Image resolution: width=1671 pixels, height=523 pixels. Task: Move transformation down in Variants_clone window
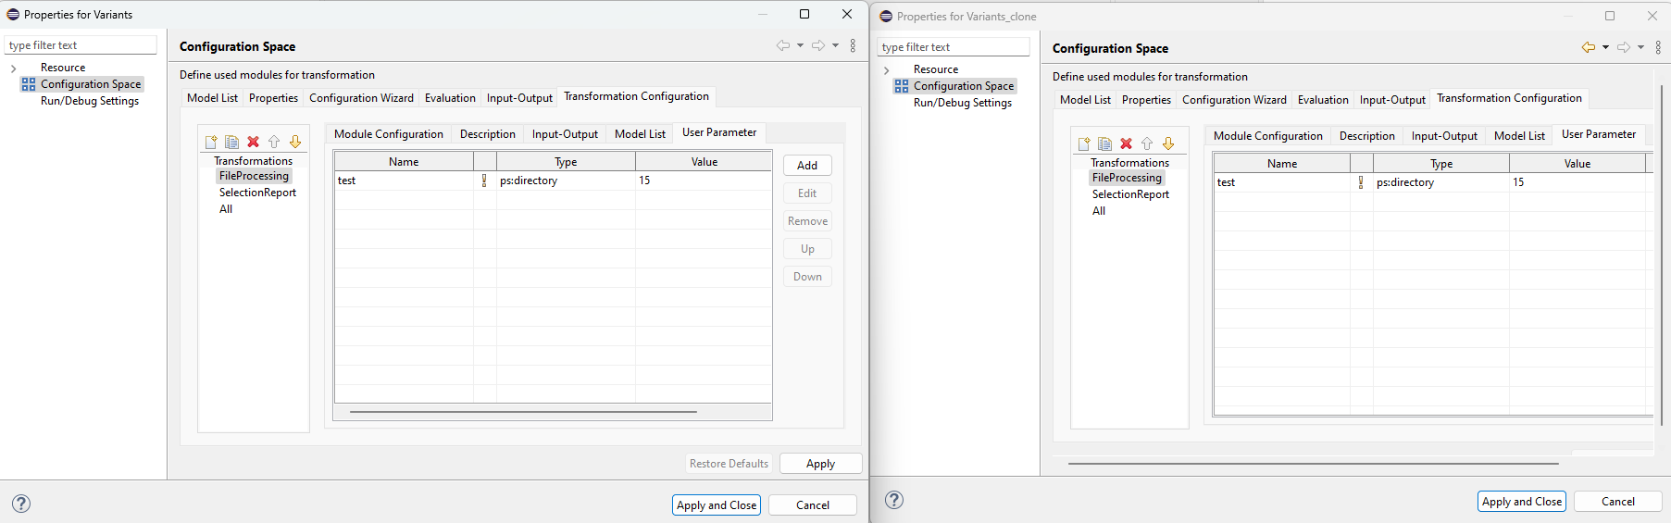1168,143
